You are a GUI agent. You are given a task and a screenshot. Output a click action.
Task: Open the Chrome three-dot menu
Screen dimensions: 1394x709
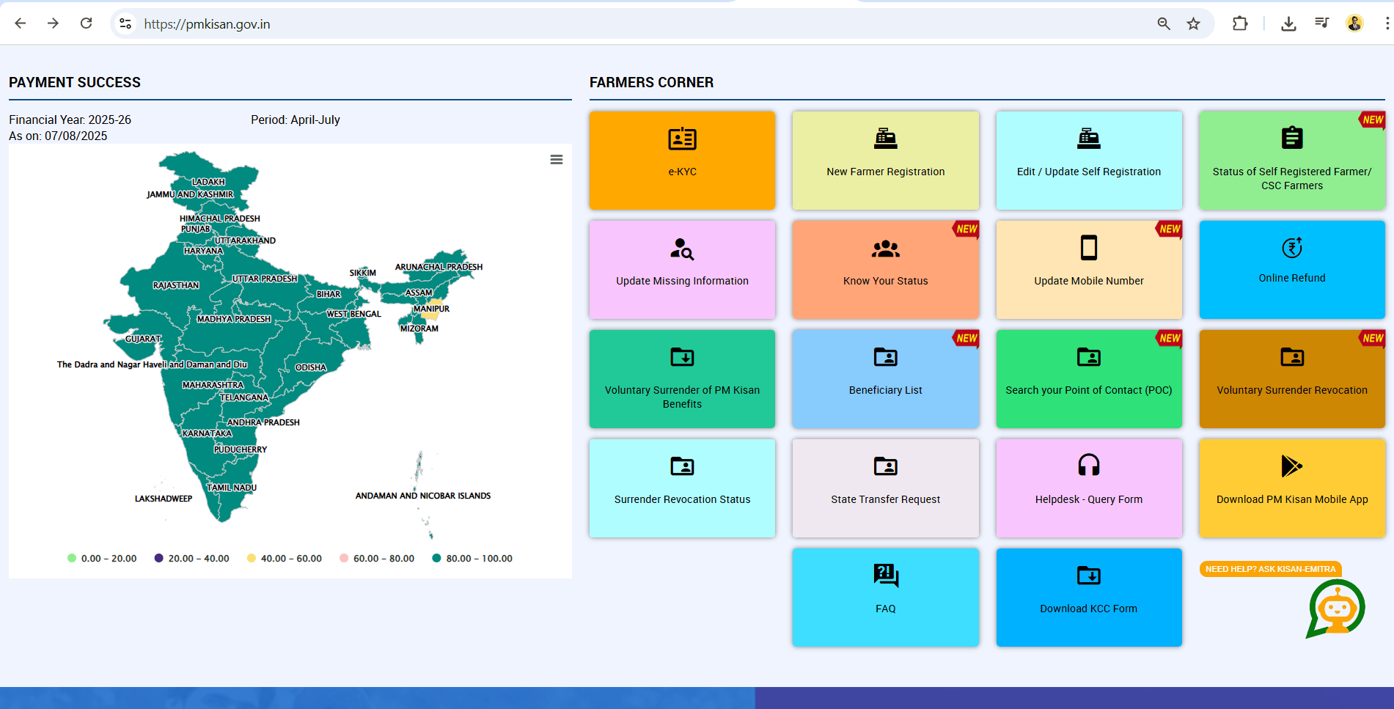[x=1387, y=23]
